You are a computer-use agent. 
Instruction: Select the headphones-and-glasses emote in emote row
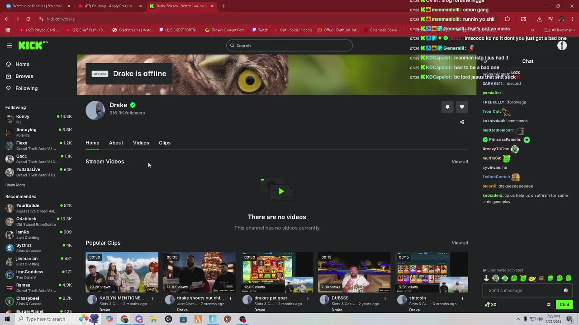click(x=495, y=279)
